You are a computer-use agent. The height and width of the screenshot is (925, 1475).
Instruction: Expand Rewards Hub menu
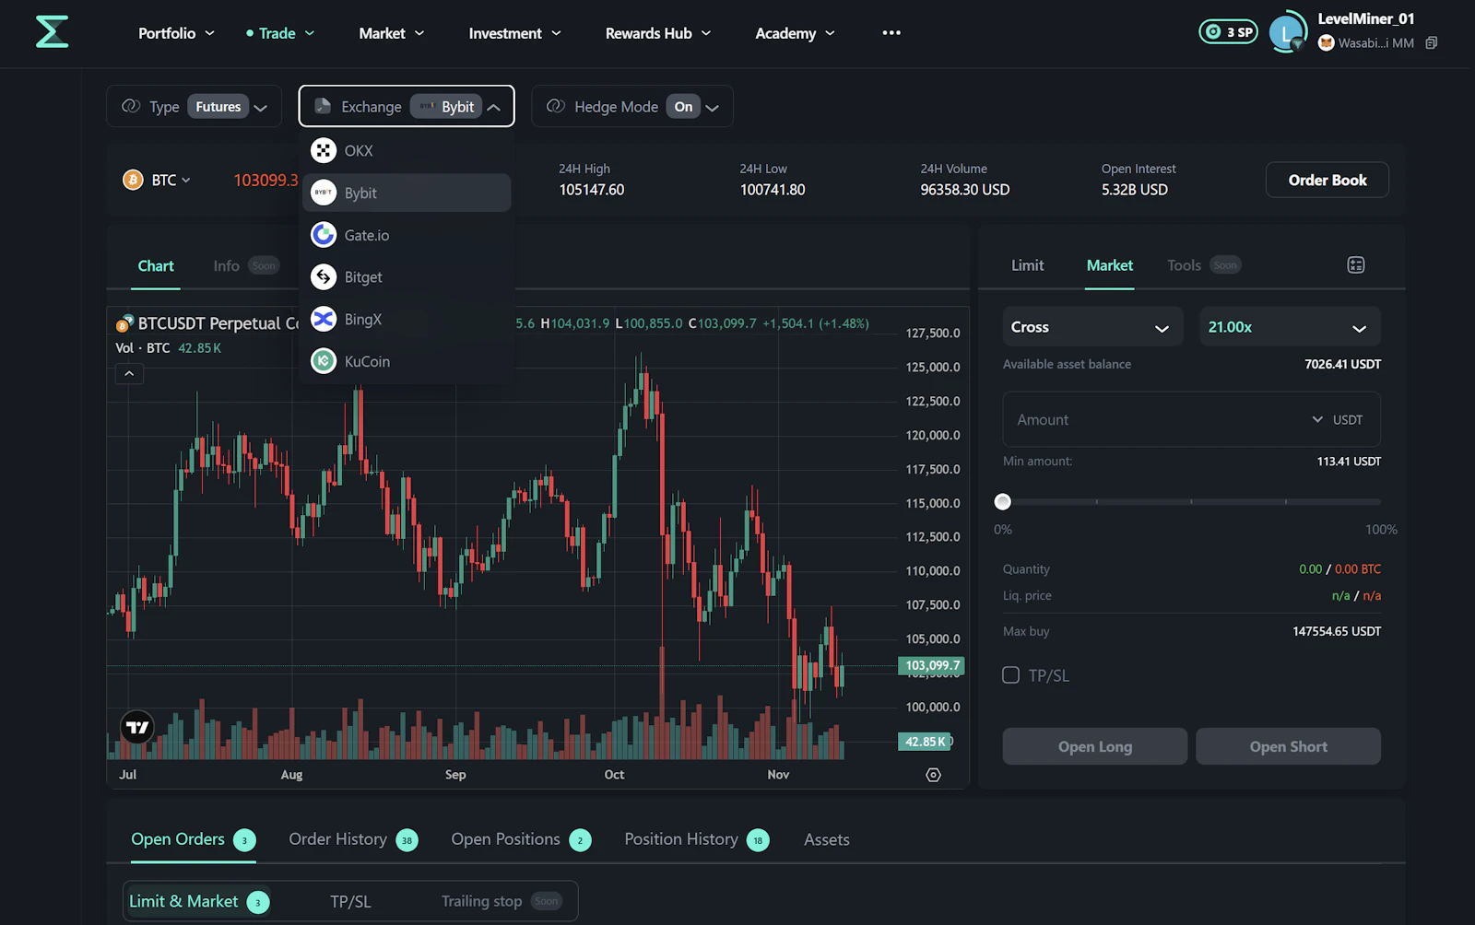tap(658, 33)
